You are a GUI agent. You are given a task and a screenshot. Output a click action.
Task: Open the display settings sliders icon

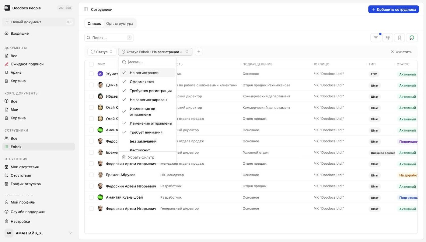pos(388,38)
